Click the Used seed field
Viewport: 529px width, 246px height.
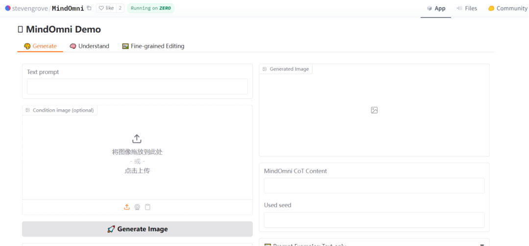click(x=374, y=220)
